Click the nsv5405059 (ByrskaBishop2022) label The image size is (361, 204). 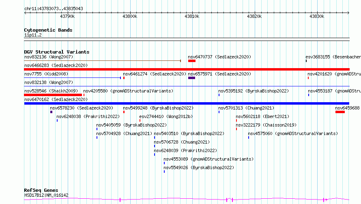click(131, 125)
